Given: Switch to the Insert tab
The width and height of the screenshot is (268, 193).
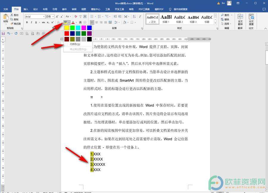Looking at the screenshot, I should 26,9.
